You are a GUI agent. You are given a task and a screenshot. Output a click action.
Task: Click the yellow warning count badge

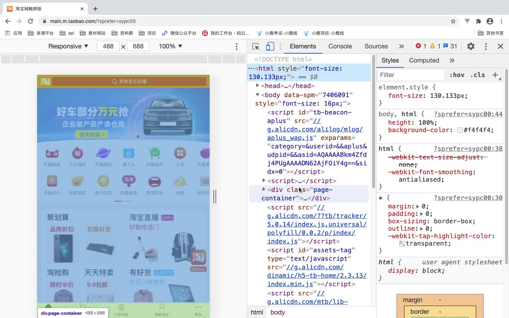click(x=435, y=46)
